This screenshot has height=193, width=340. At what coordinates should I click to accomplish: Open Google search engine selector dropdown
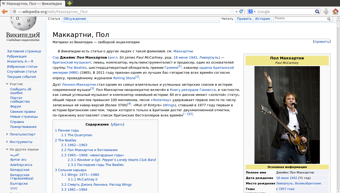click(252, 11)
